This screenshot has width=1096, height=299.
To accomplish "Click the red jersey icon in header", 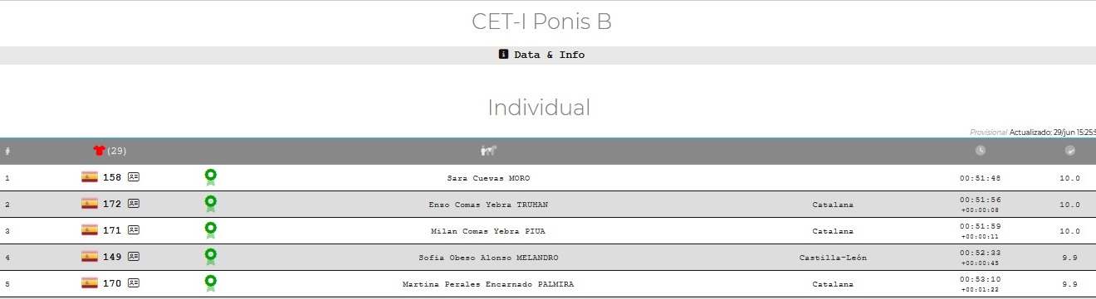I will pyautogui.click(x=99, y=151).
